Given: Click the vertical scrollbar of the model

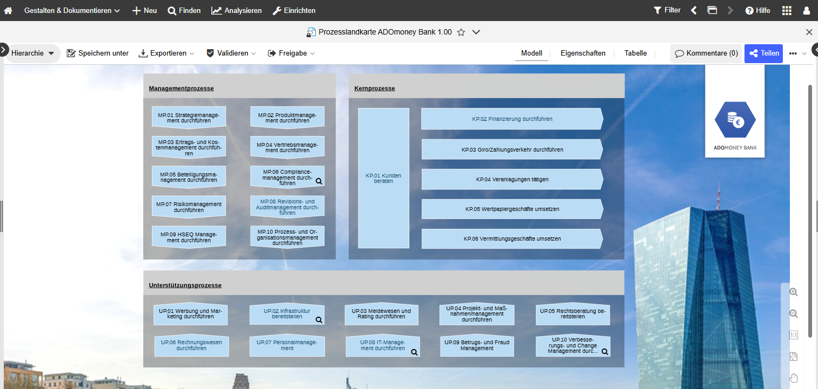Looking at the screenshot, I should [x=809, y=210].
